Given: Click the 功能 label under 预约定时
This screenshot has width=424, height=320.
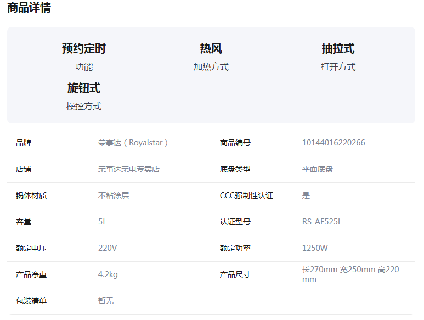Looking at the screenshot, I should pos(84,67).
